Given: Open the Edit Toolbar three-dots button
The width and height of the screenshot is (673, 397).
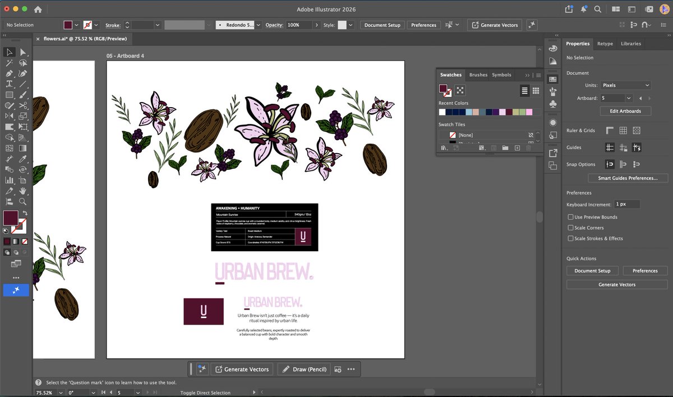Looking at the screenshot, I should click(x=16, y=278).
